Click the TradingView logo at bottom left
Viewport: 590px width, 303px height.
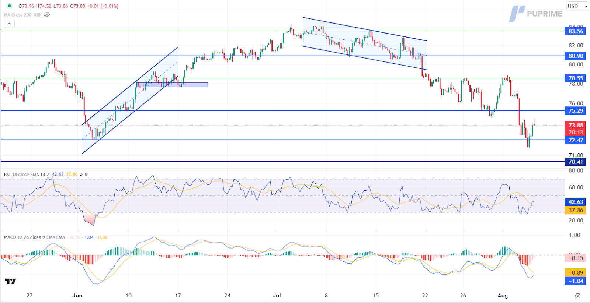click(x=11, y=281)
